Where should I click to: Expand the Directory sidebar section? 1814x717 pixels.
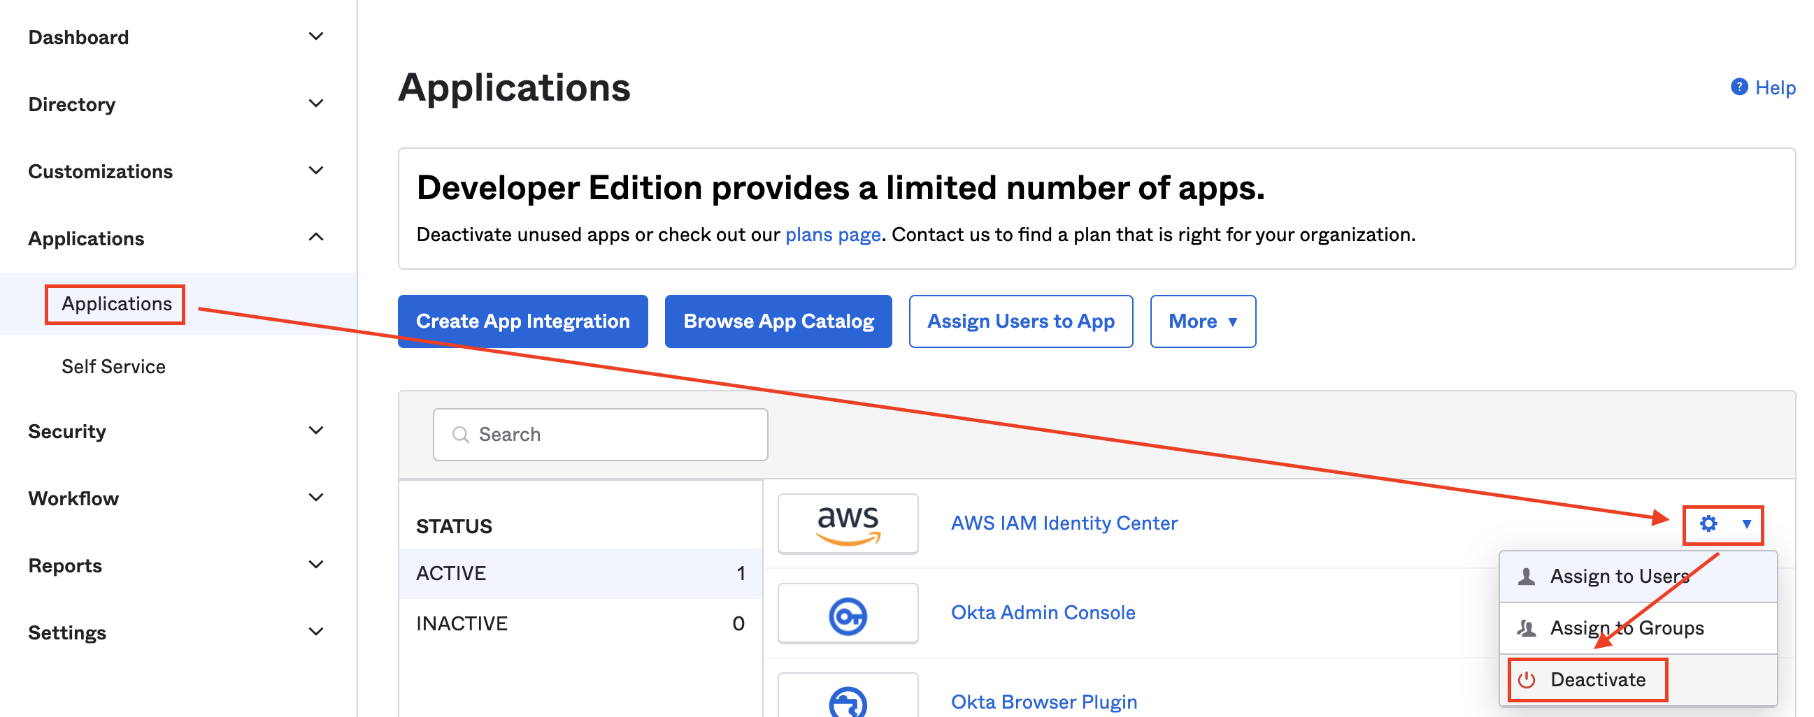316,103
